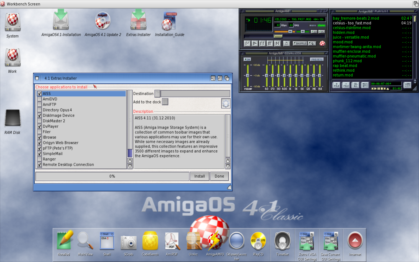This screenshot has height=262, width=419.
Task: Click the Destination path field
Action: pyautogui.click(x=195, y=94)
